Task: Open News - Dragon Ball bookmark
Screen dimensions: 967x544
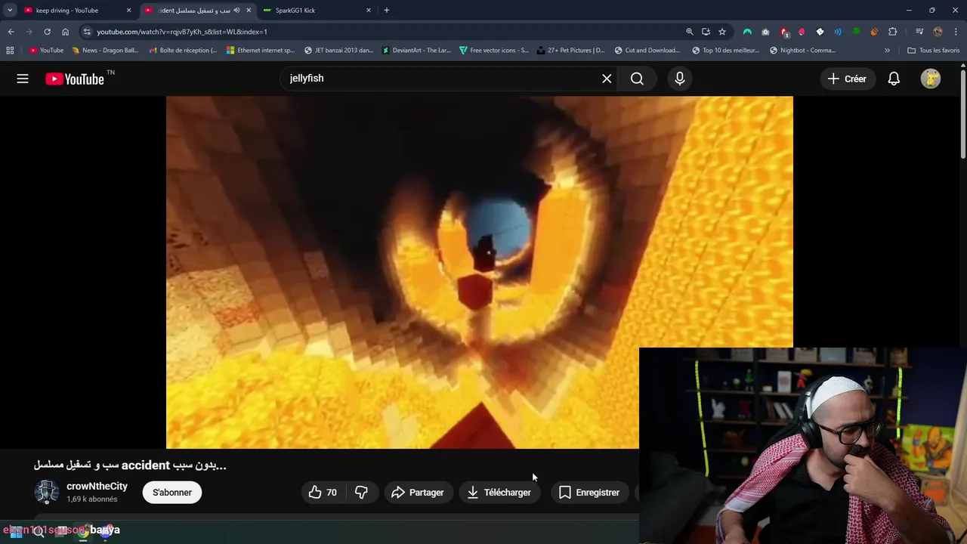Action: coord(105,51)
